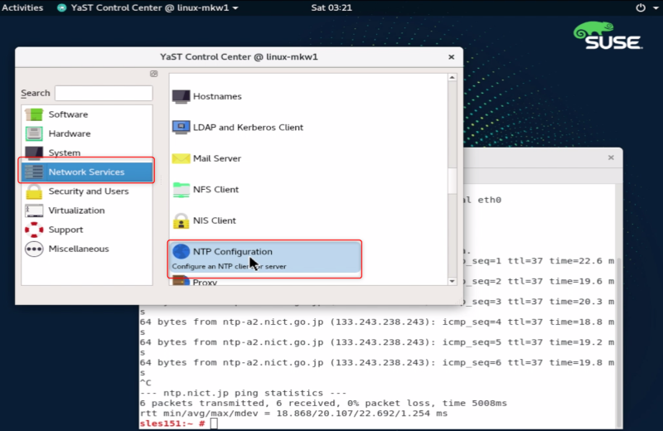The image size is (663, 431).
Task: Click the Hardware category icon
Action: tap(34, 133)
